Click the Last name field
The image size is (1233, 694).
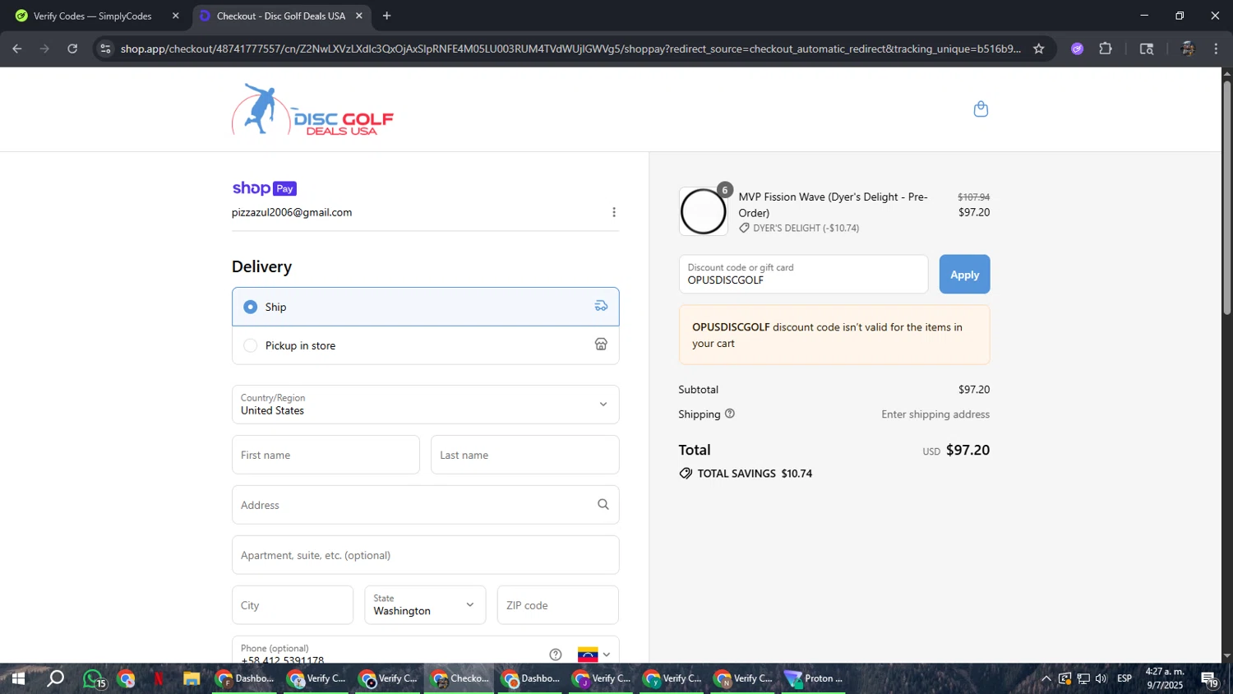point(524,455)
